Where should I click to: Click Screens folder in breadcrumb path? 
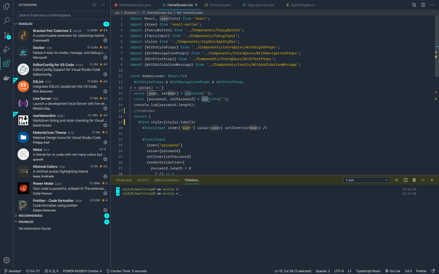click(130, 12)
